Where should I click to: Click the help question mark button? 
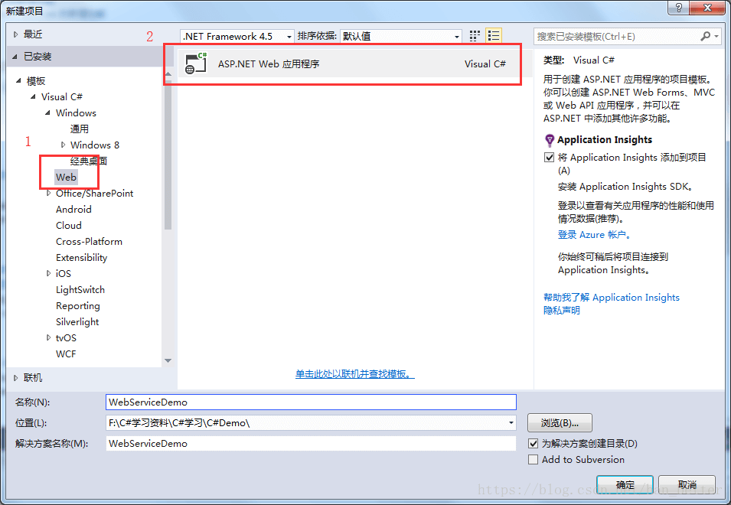click(679, 8)
